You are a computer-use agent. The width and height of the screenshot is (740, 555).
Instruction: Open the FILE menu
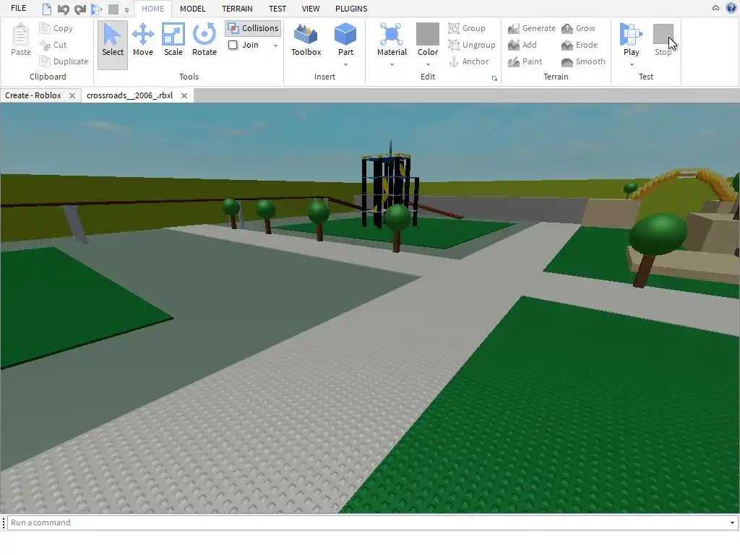point(18,9)
